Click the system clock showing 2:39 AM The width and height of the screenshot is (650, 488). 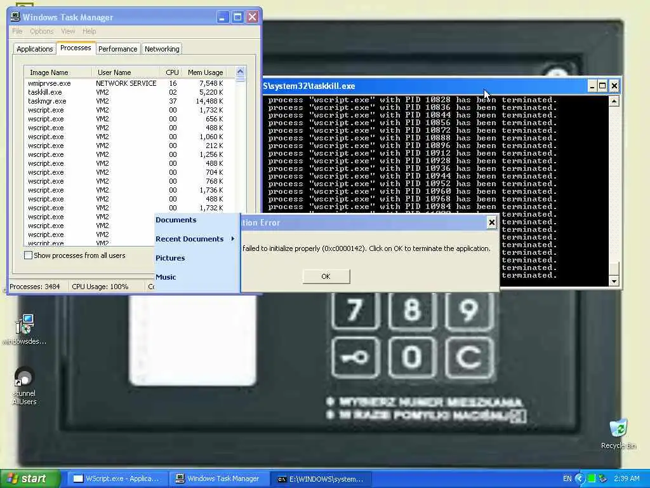click(627, 478)
